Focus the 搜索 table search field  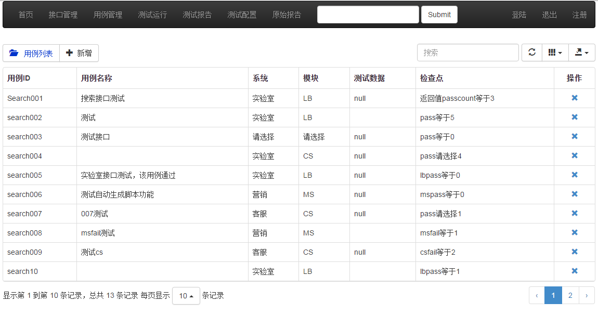pos(468,52)
